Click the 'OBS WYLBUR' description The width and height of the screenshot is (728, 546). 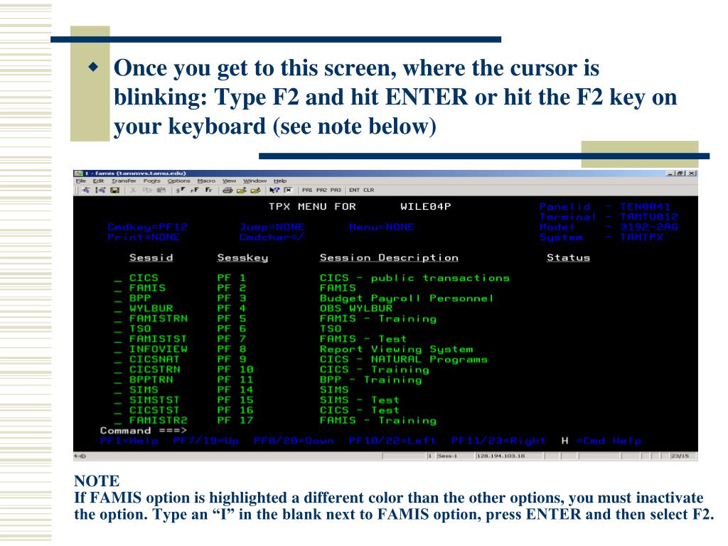click(x=356, y=309)
